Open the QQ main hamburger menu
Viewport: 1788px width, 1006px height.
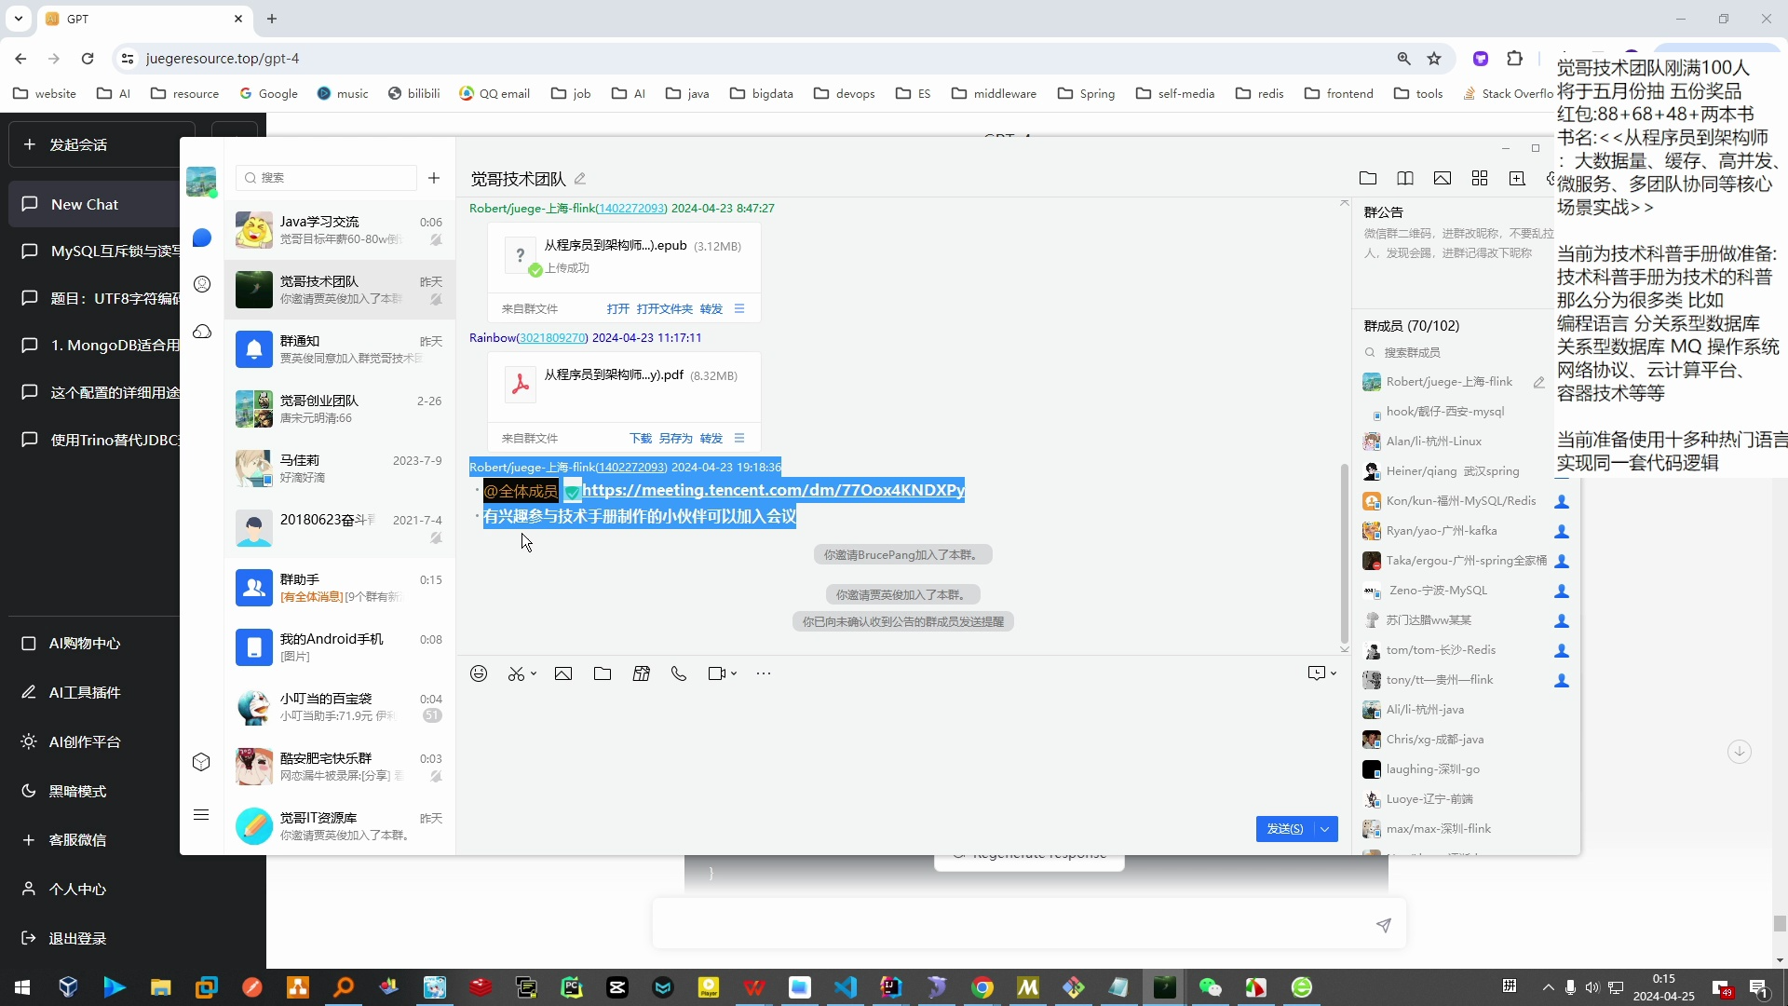(x=201, y=815)
